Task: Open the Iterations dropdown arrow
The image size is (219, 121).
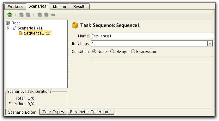Action: pyautogui.click(x=210, y=44)
